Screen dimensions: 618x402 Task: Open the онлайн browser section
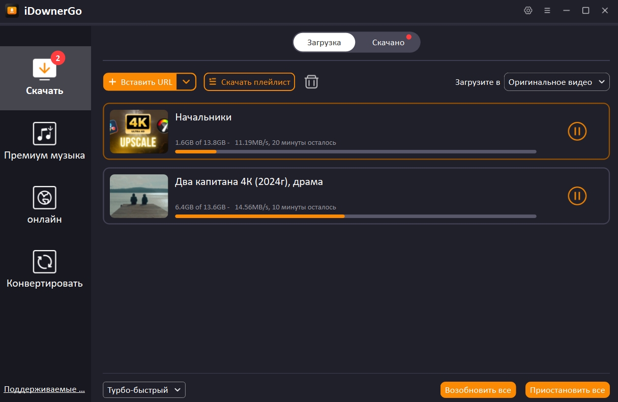45,205
